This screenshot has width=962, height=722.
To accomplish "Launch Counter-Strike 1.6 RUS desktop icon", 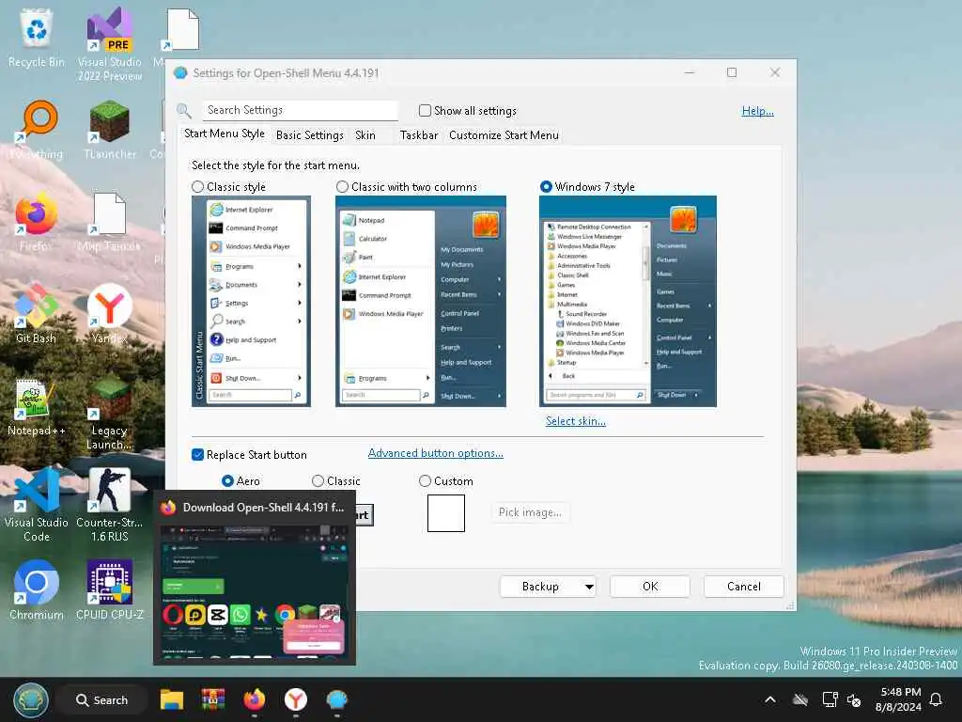I will click(110, 505).
